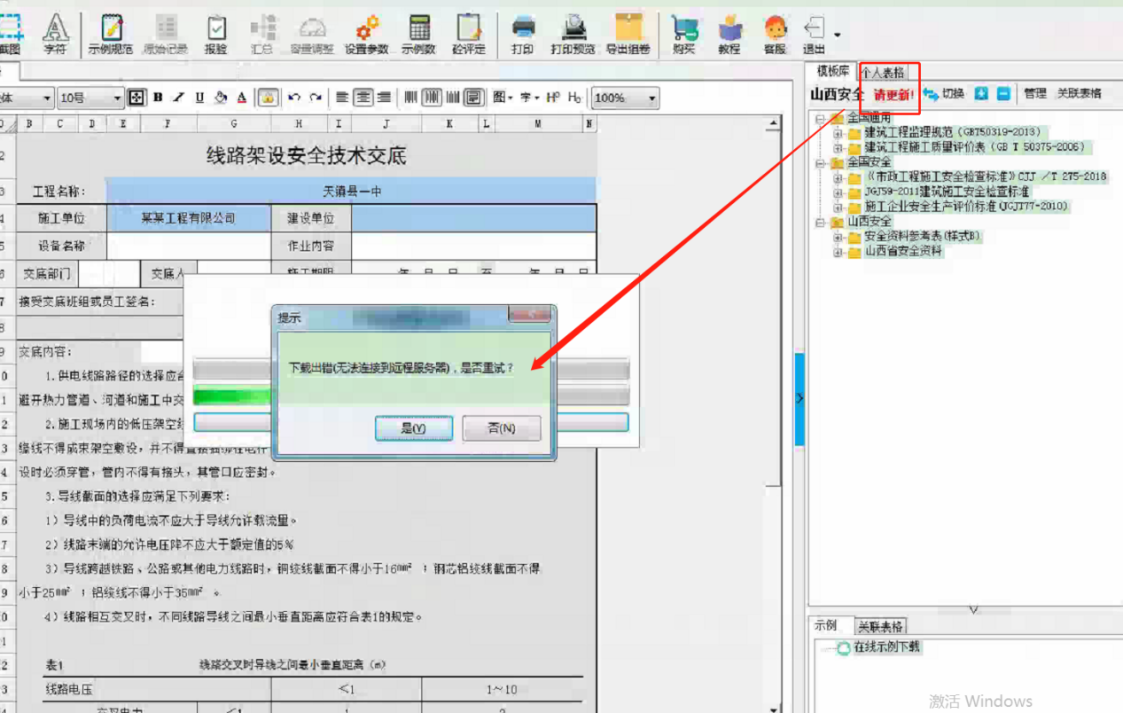Screen dimensions: 1123x713
Task: Switch to the 个人表格 tab
Action: (883, 73)
